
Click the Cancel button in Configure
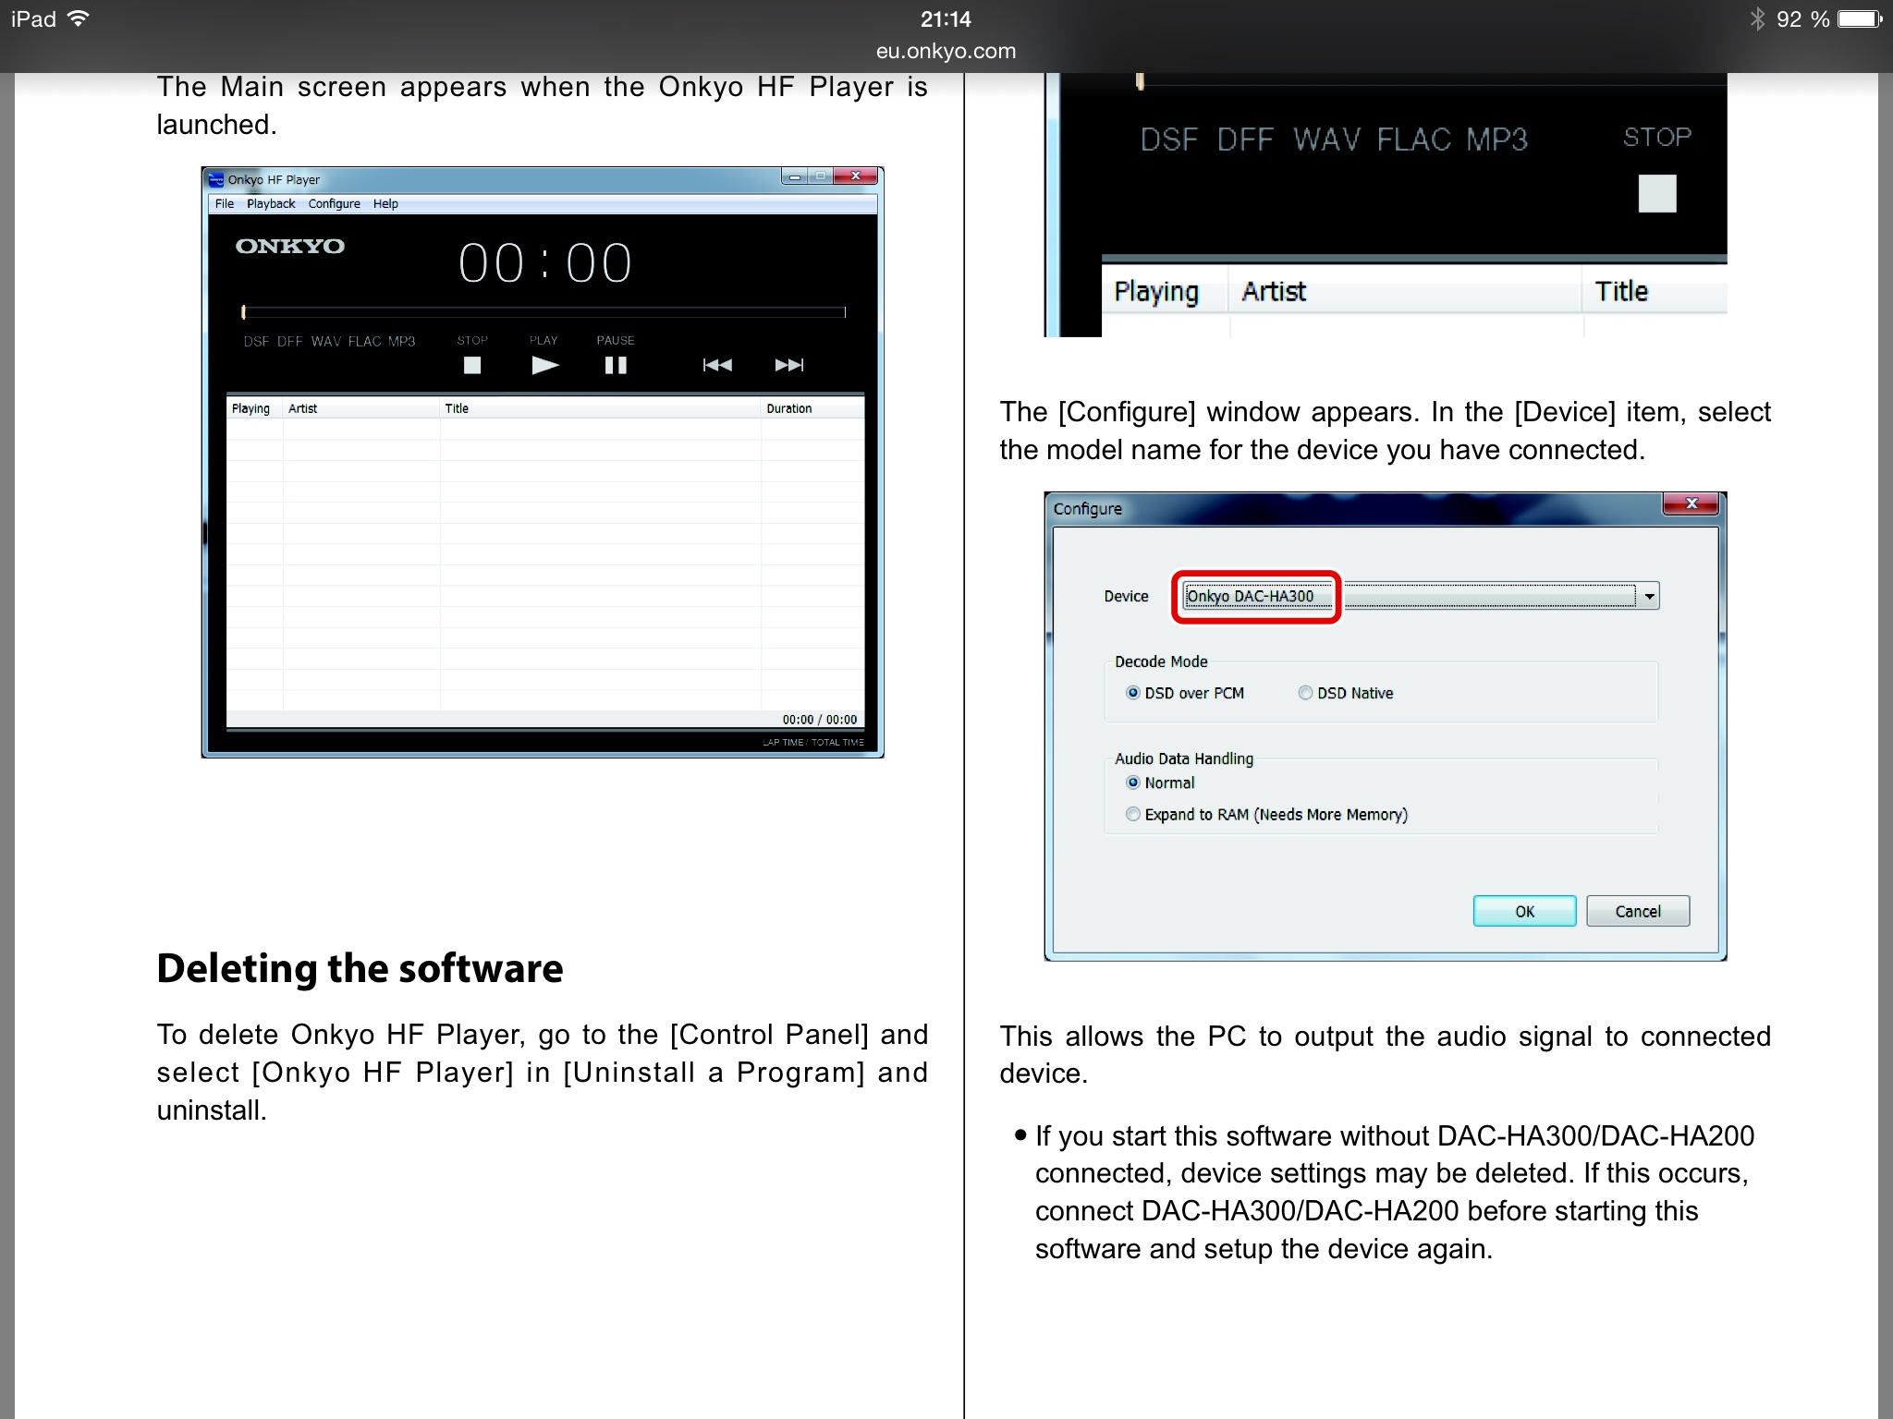tap(1637, 911)
